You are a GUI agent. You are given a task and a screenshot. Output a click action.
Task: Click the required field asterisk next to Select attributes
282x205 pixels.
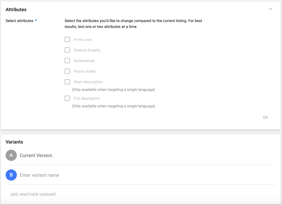tap(36, 20)
